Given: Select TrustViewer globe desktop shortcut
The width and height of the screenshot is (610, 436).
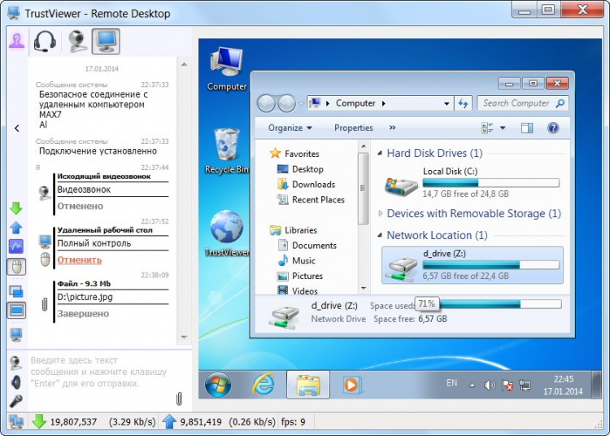Looking at the screenshot, I should coord(227,233).
